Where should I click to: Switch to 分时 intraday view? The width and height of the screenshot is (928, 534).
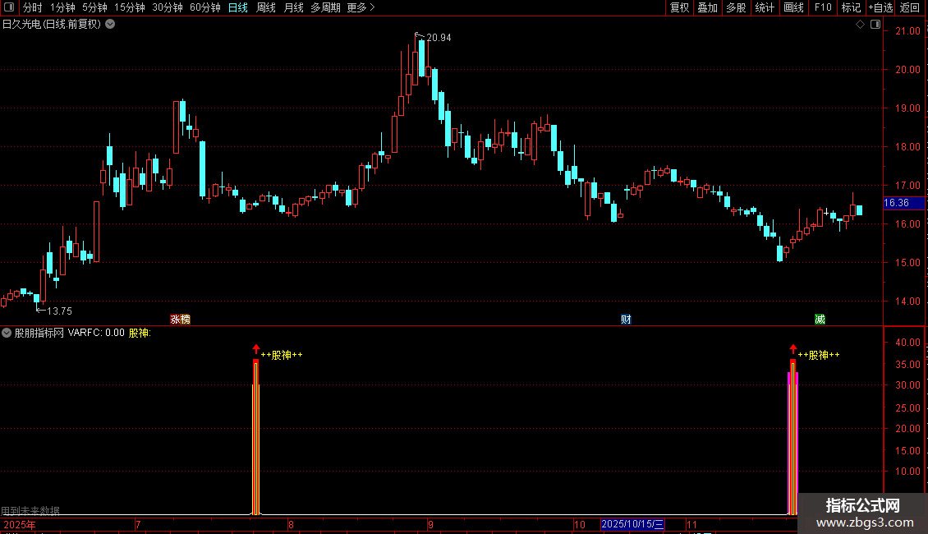click(33, 7)
